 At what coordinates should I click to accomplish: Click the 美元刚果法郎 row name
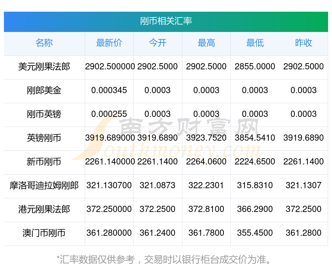pos(44,67)
